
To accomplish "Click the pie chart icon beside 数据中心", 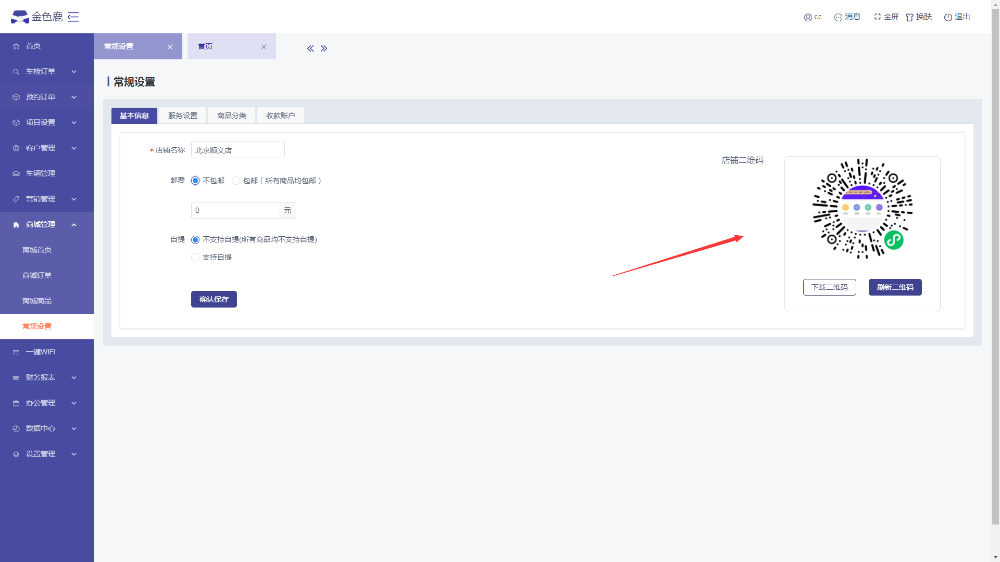I will pos(16,429).
